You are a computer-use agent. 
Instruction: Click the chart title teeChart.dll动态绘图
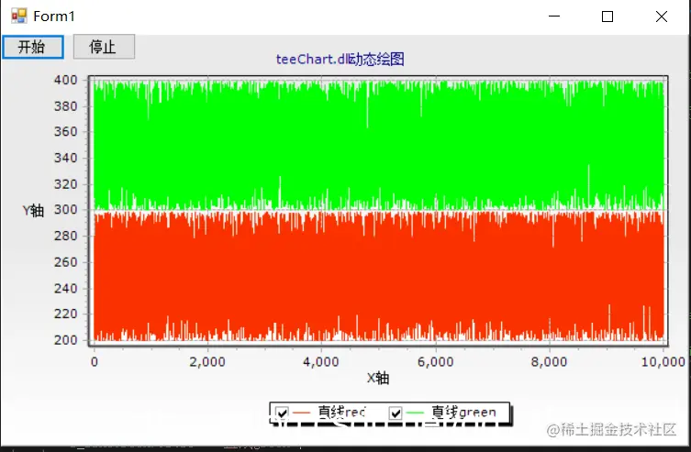click(x=340, y=59)
